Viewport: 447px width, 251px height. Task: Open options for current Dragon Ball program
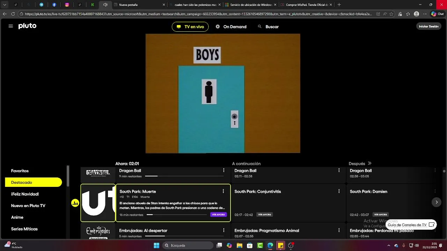(224, 170)
